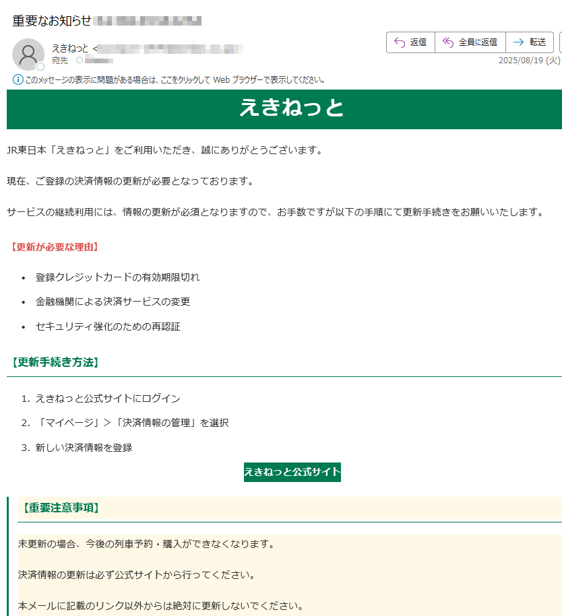Image resolution: width=562 pixels, height=616 pixels.
Task: Select the greeting line starting with JR東日本
Action: coord(166,150)
